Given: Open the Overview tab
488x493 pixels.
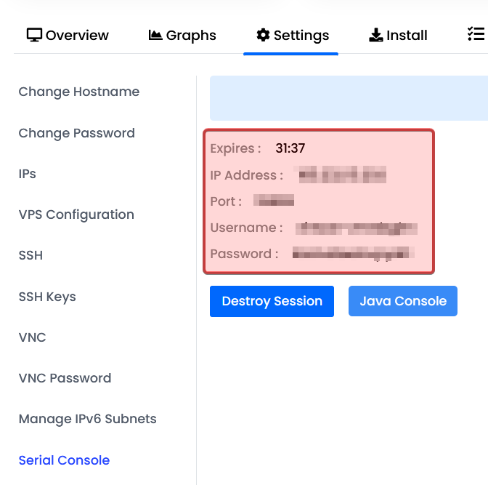Looking at the screenshot, I should [76, 35].
